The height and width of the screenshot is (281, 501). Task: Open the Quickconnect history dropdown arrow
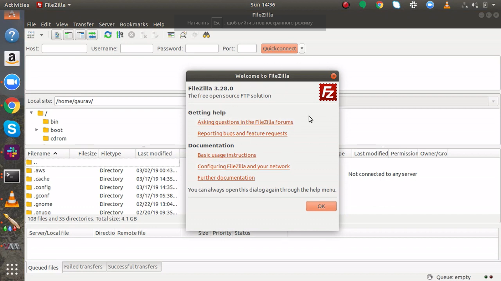[x=302, y=48]
